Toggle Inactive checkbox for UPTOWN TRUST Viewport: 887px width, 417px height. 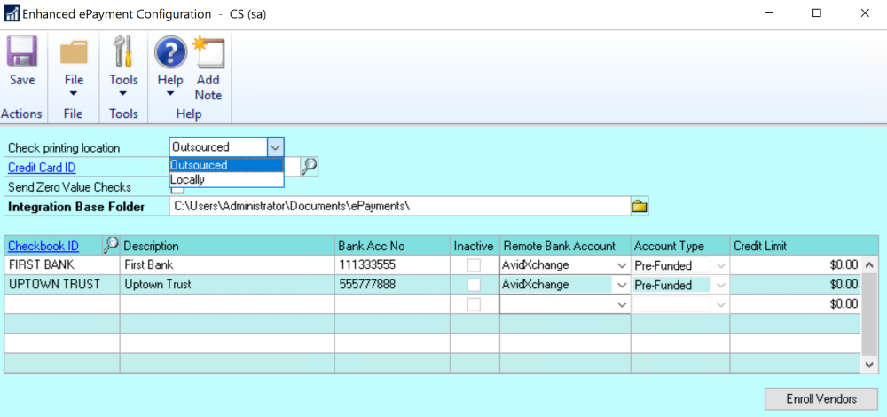[474, 285]
